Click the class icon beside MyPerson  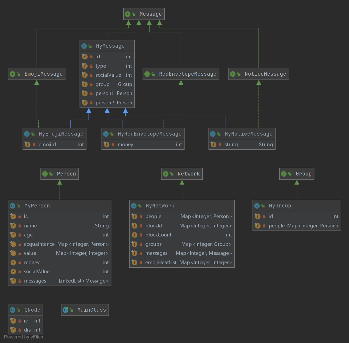[13, 206]
